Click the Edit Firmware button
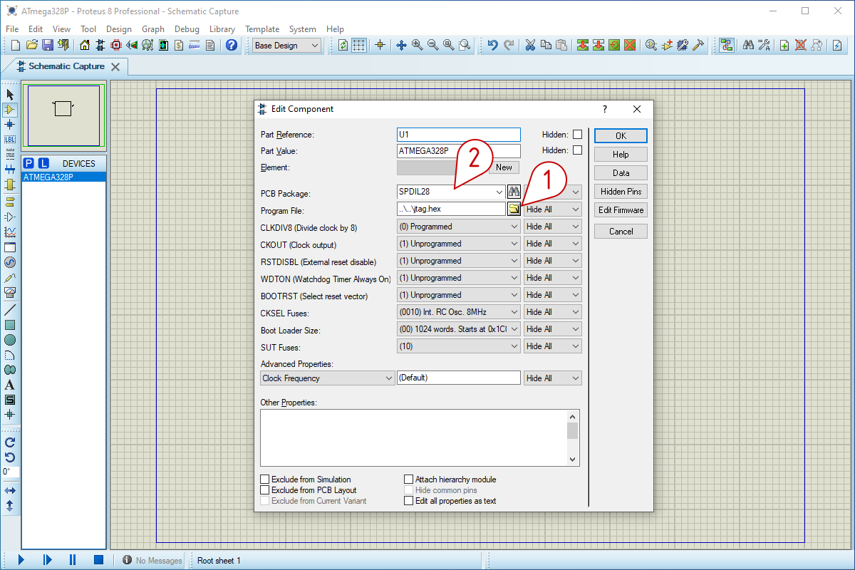Image resolution: width=855 pixels, height=570 pixels. point(621,210)
